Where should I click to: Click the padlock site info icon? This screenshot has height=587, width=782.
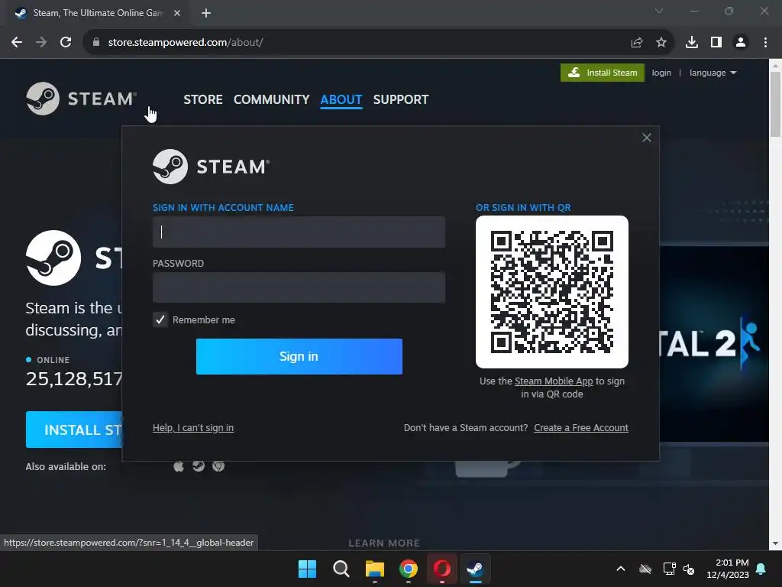96,43
